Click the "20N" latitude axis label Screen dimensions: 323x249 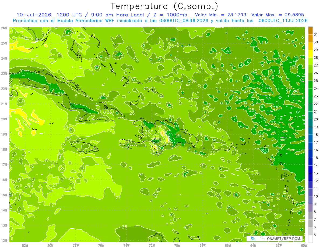click(x=4, y=119)
